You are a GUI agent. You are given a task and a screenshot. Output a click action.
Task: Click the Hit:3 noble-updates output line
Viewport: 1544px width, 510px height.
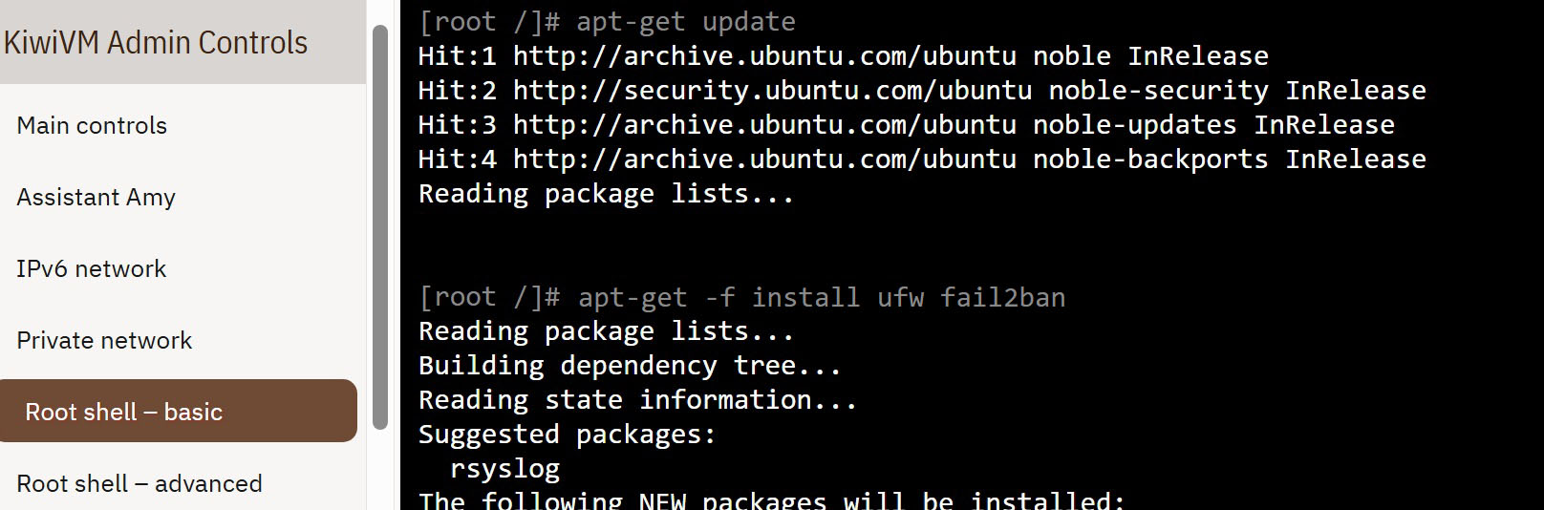(x=906, y=125)
